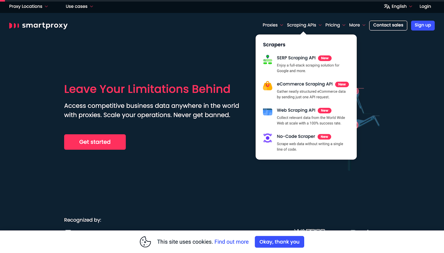Select SERP Scraping API menu item

[x=306, y=64]
